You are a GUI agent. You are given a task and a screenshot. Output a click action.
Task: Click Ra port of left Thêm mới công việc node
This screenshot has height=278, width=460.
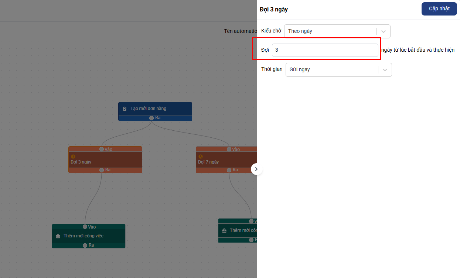(x=85, y=245)
